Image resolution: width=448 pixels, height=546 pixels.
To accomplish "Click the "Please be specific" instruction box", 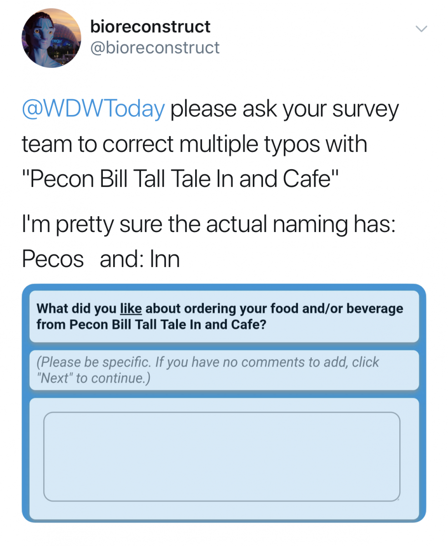I will (224, 370).
